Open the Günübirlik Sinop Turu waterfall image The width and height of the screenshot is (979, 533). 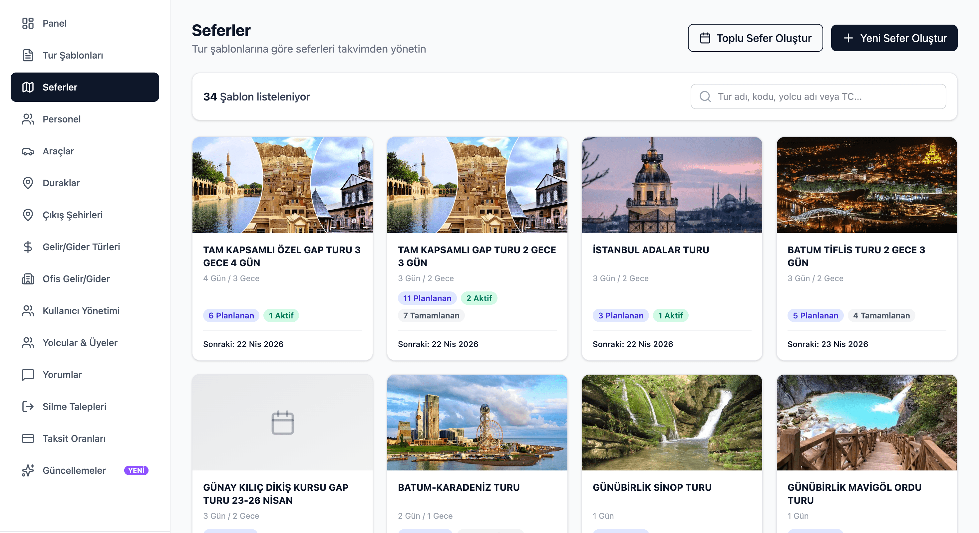pyautogui.click(x=672, y=423)
